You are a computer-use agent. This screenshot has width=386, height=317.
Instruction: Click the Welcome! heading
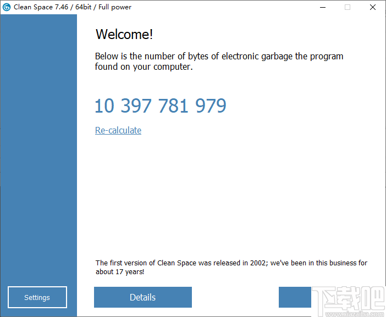[x=124, y=34]
